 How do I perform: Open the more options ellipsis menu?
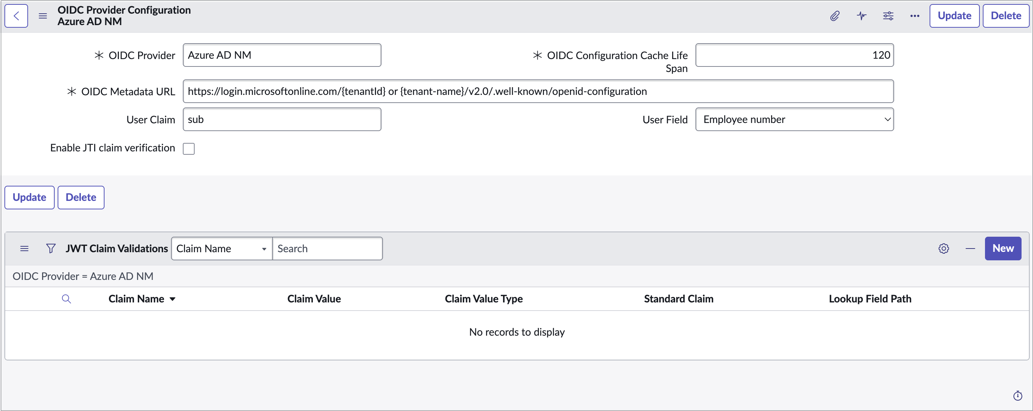[914, 16]
